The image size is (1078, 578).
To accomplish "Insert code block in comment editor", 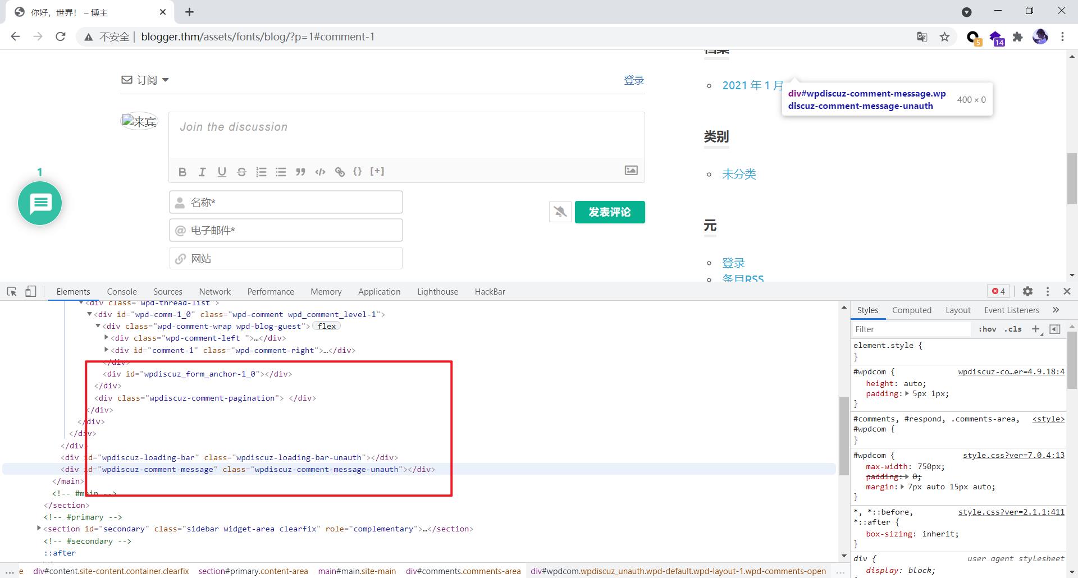I will [x=320, y=172].
